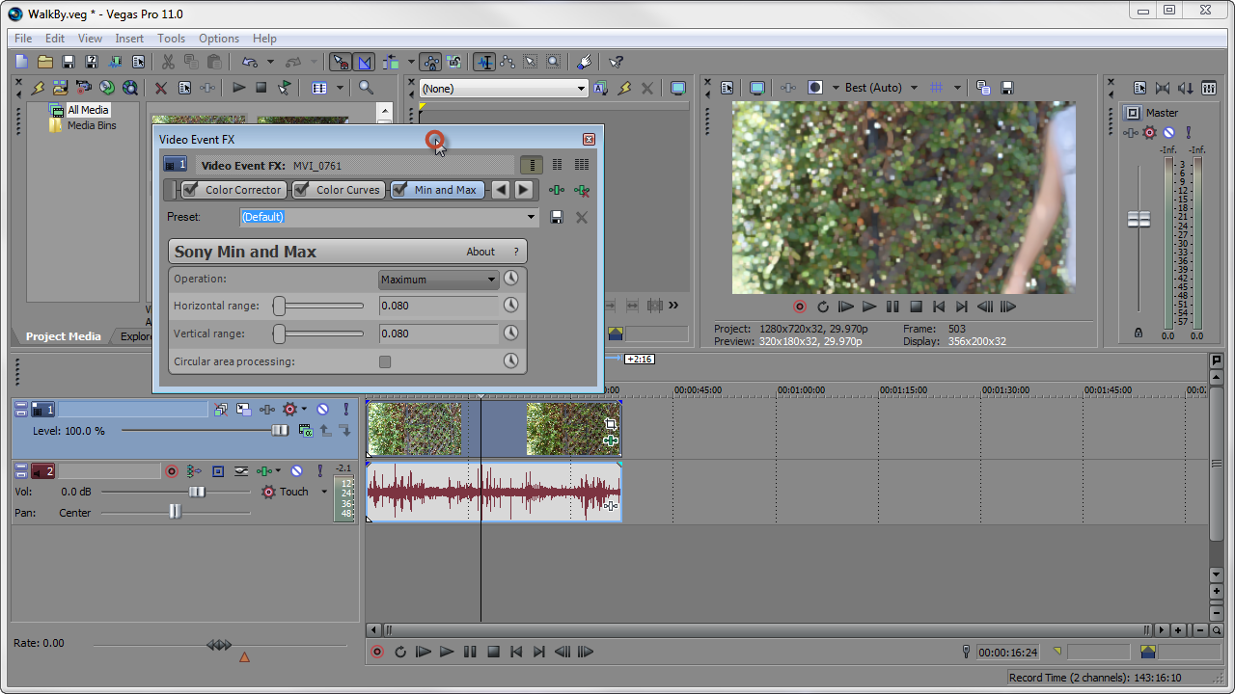This screenshot has width=1235, height=694.
Task: Click the Plug-In Chain icon in FX window
Action: click(557, 190)
